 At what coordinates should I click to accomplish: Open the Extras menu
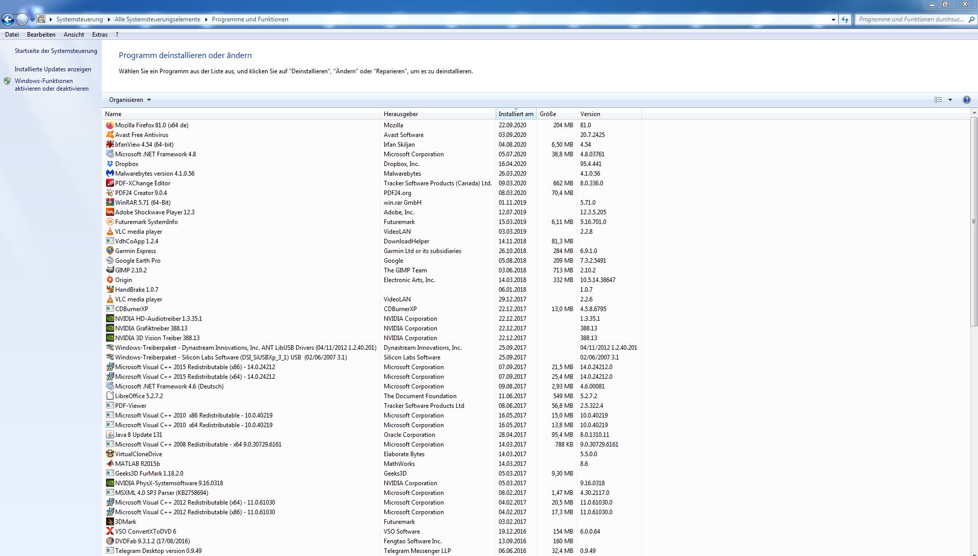click(x=100, y=35)
